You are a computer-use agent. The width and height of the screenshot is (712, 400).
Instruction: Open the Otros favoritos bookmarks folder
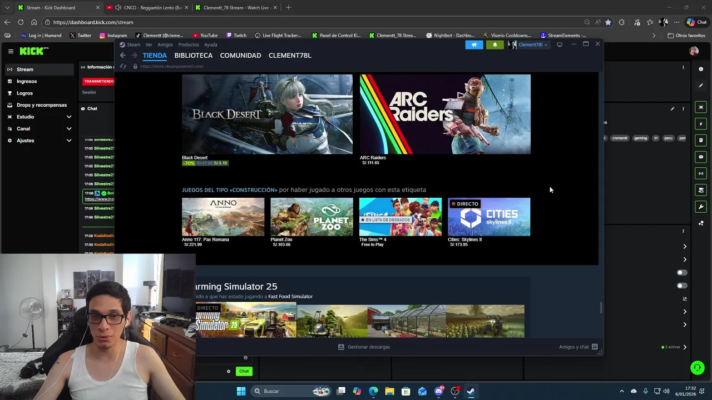click(x=686, y=36)
